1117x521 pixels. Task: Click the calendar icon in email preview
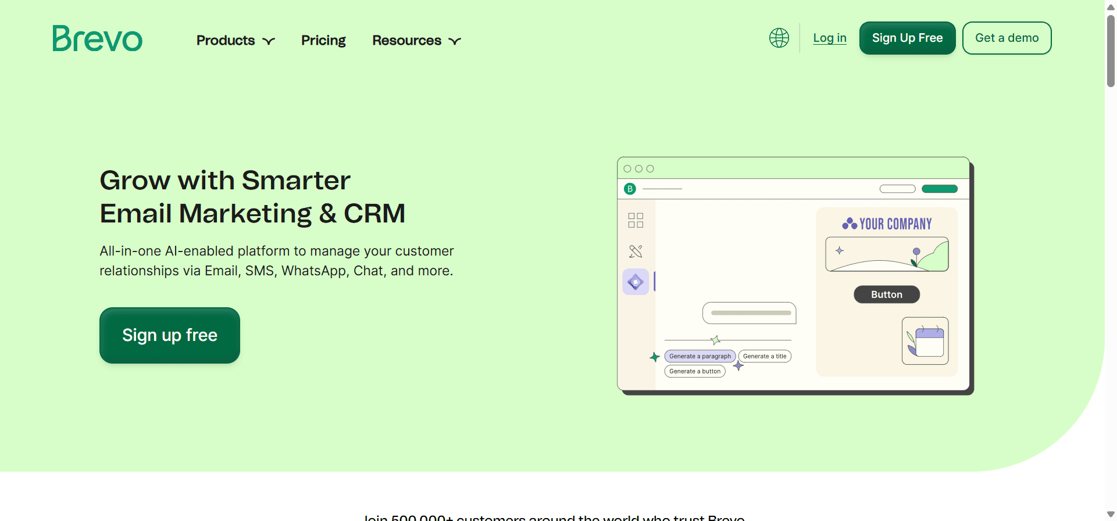tap(925, 341)
